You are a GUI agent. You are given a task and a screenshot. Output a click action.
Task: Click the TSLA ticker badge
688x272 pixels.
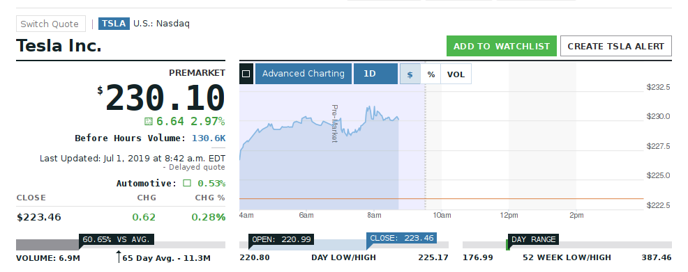(114, 24)
